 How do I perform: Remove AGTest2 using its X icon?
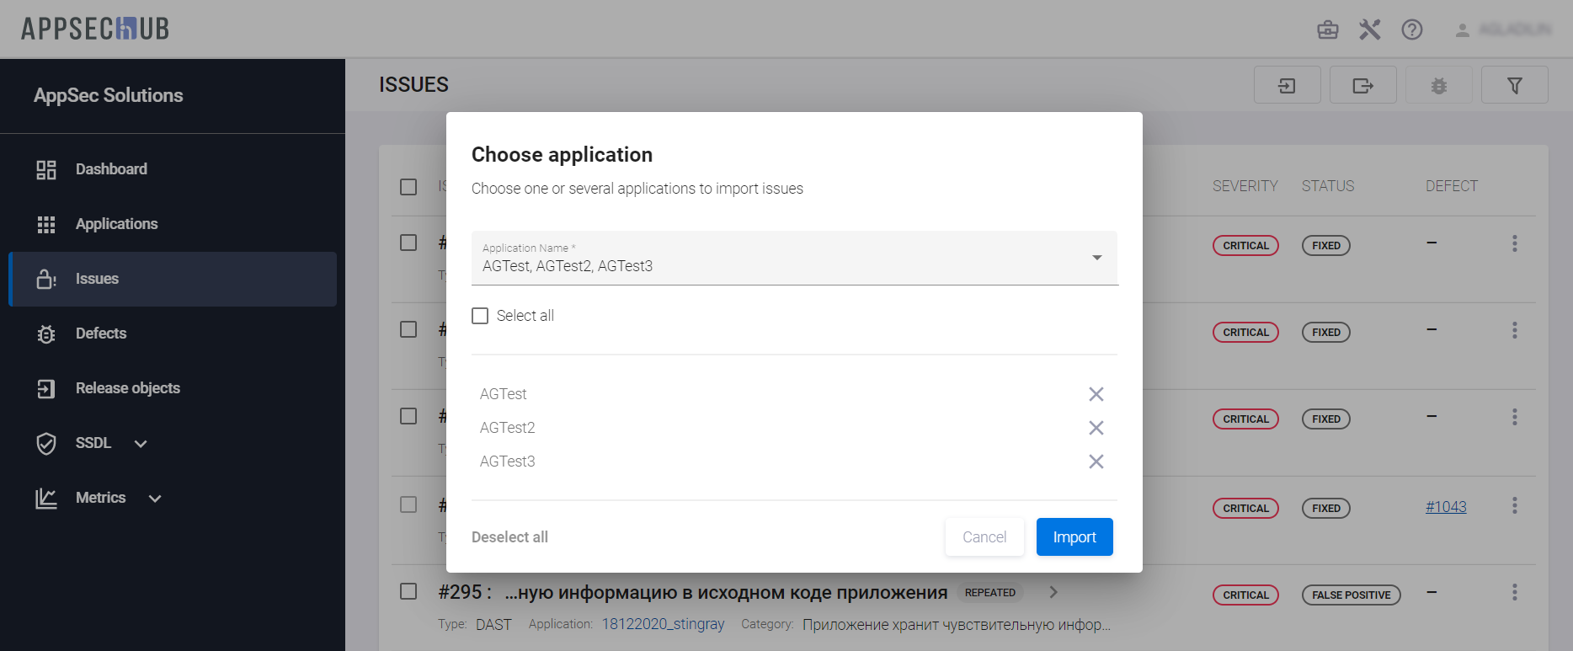pos(1096,428)
